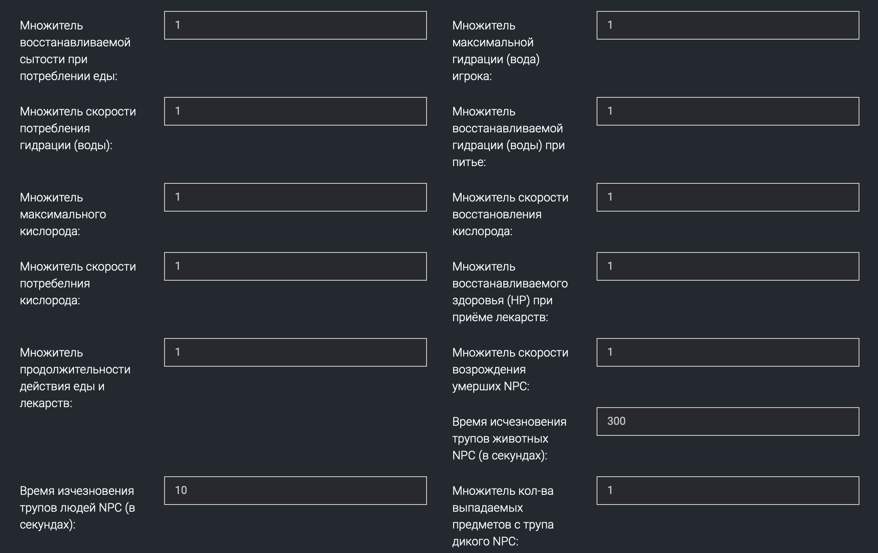Click the oxygen consumption speed multiplier input

coord(295,266)
